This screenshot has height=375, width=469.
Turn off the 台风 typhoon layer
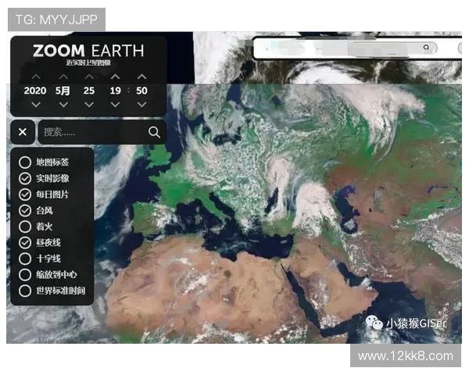point(25,211)
